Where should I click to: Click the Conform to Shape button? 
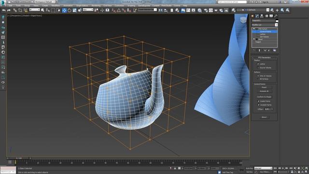click(x=264, y=97)
